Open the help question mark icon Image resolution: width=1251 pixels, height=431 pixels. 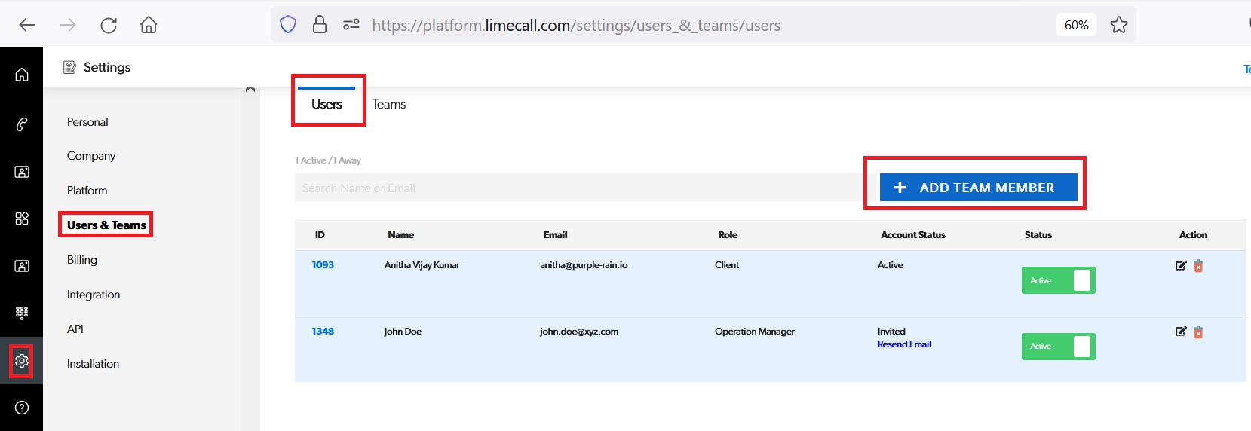pyautogui.click(x=22, y=408)
